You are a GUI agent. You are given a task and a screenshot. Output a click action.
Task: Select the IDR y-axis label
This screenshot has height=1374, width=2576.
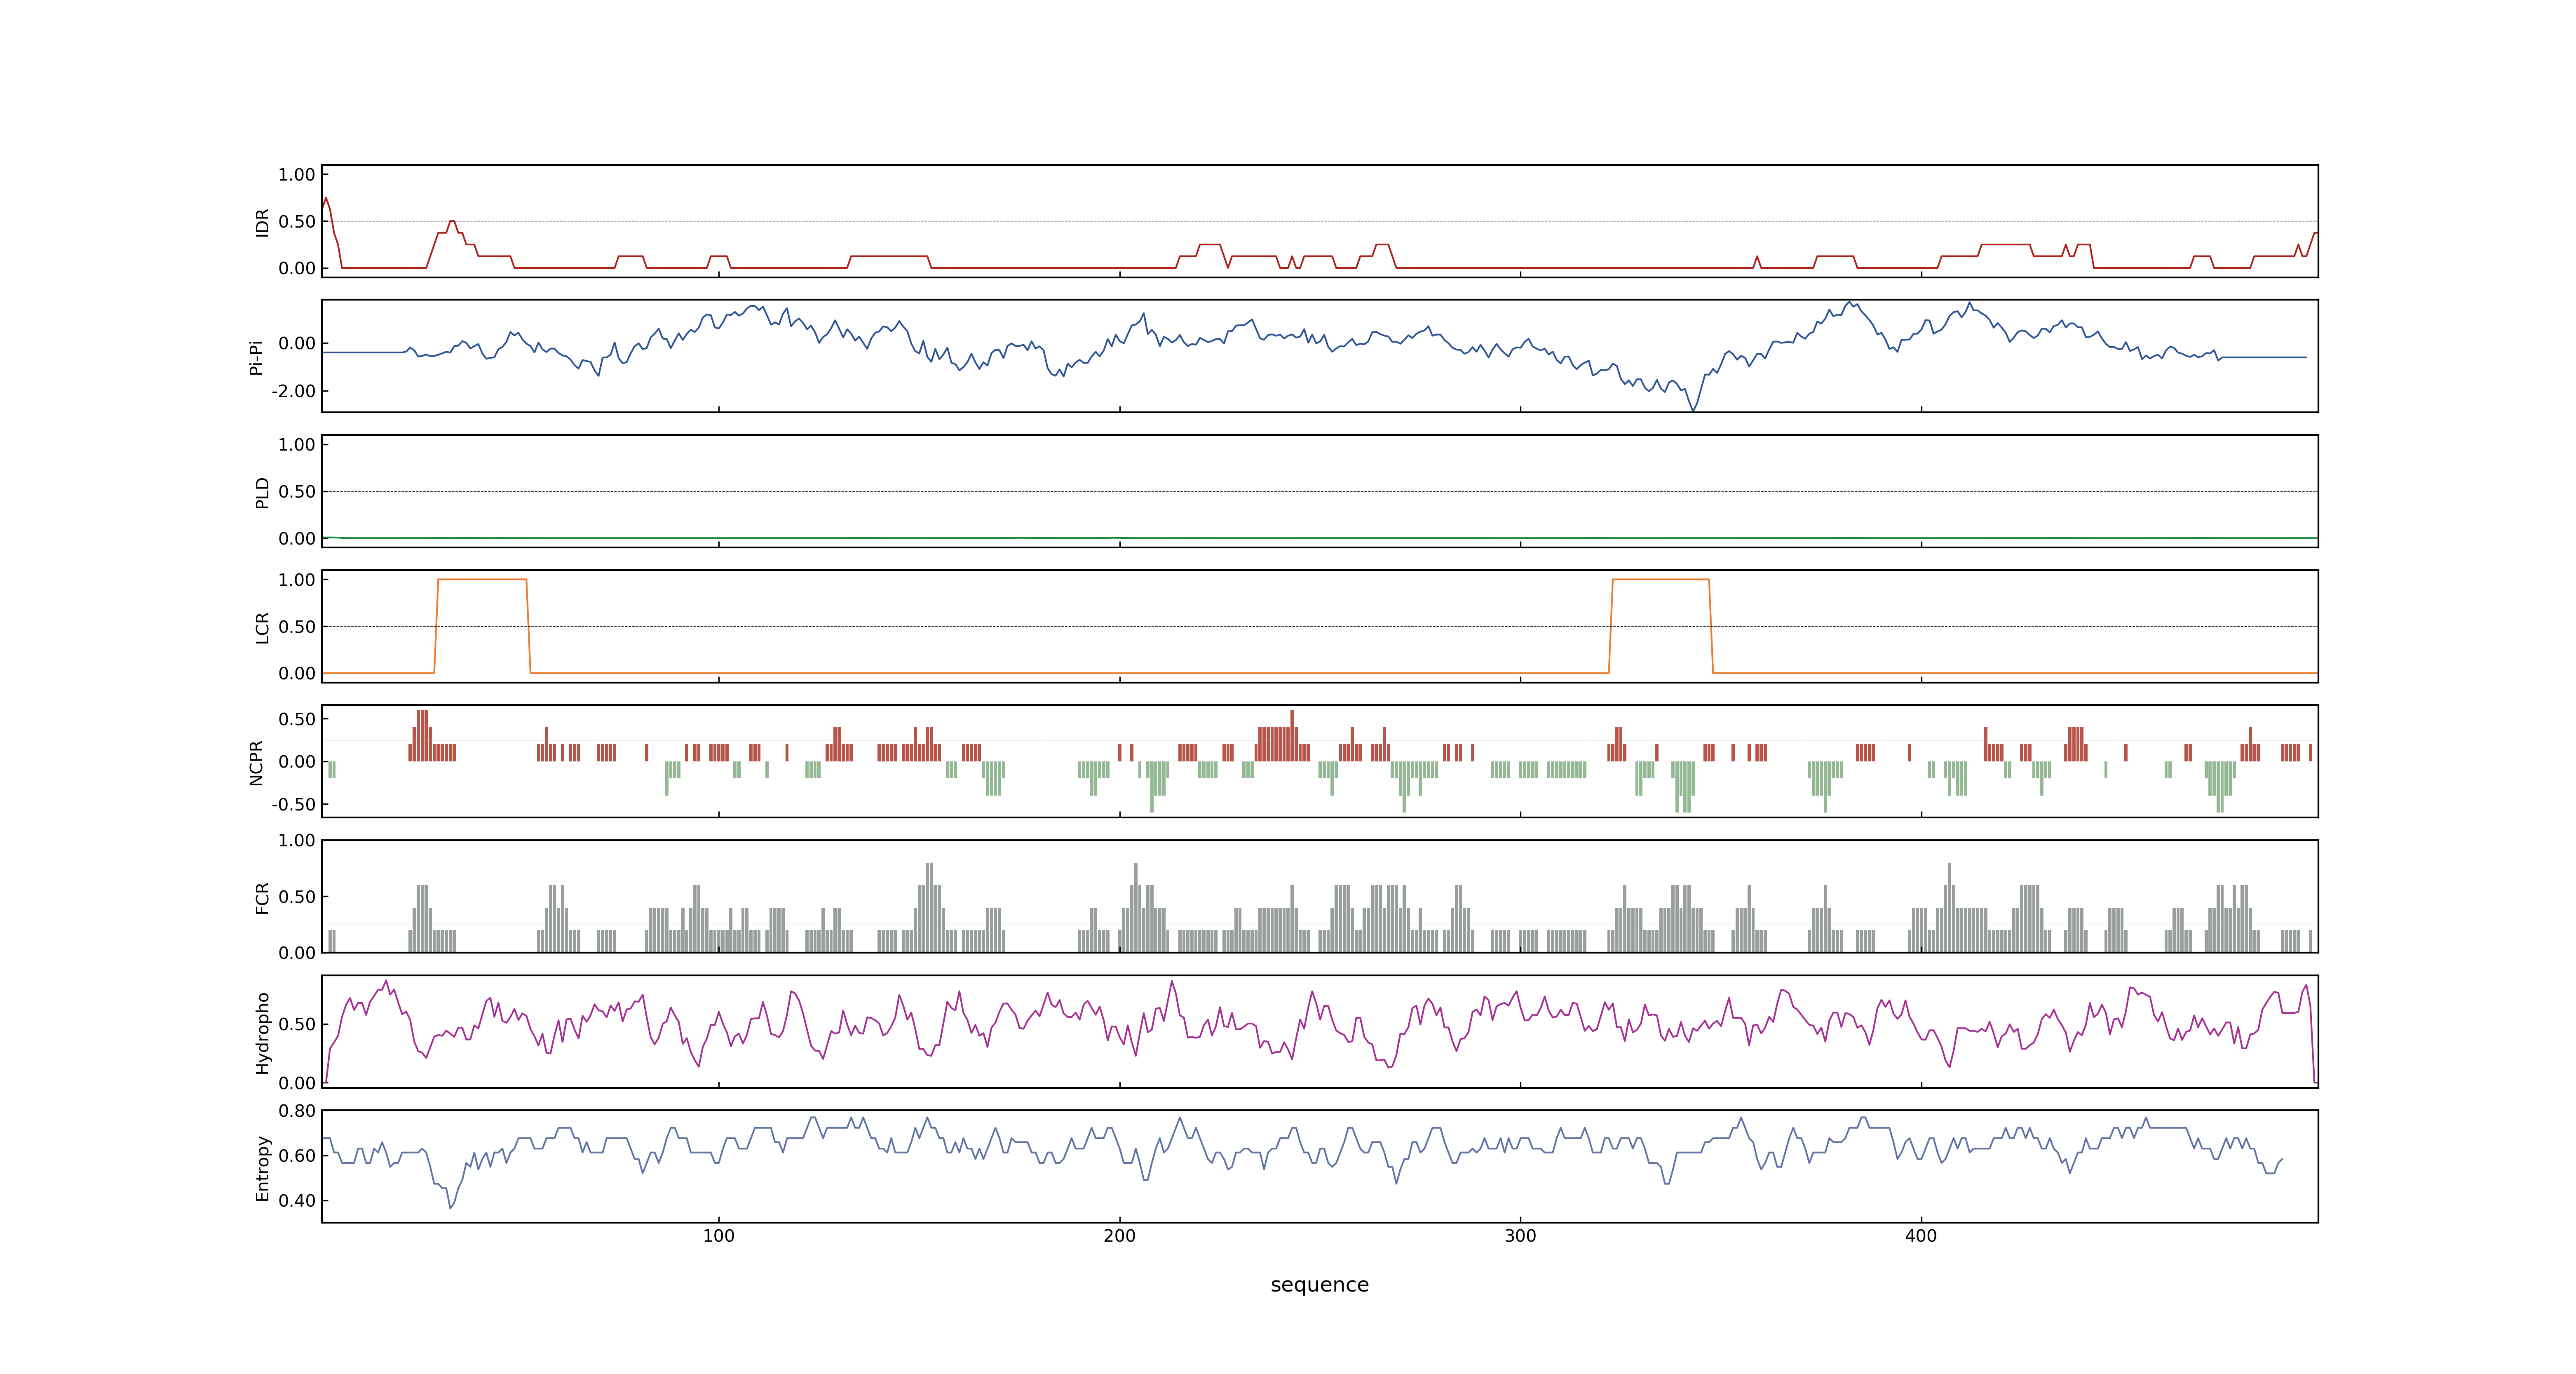click(262, 222)
